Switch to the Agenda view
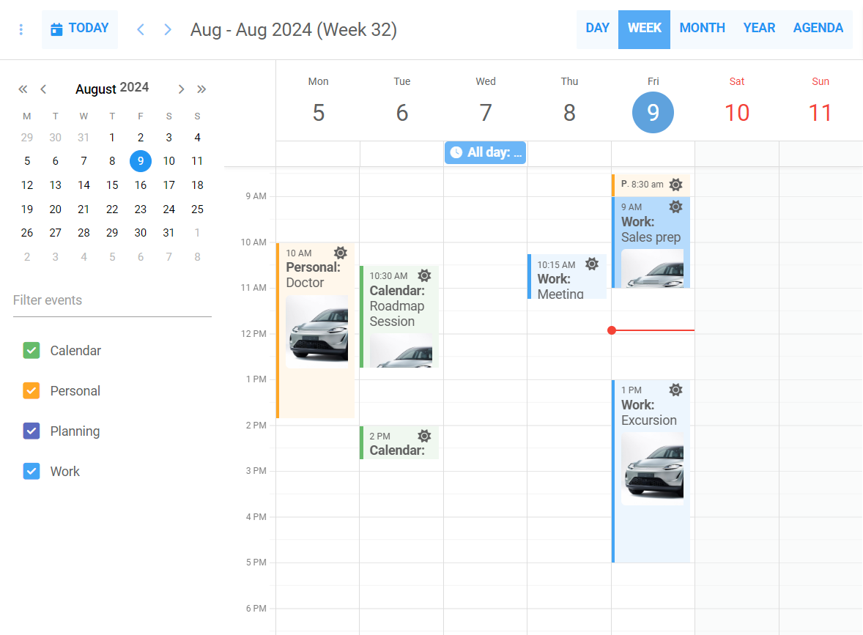863x635 pixels. pos(818,29)
